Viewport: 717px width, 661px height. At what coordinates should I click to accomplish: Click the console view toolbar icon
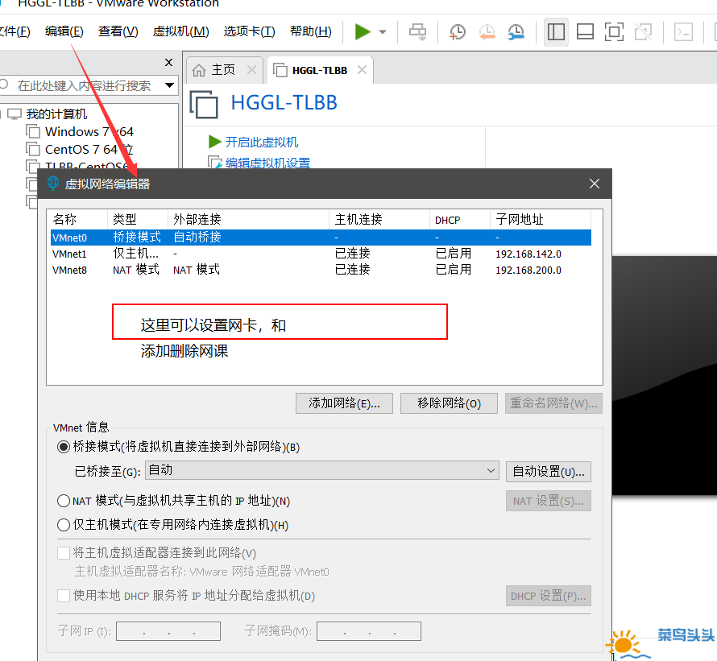coord(684,32)
